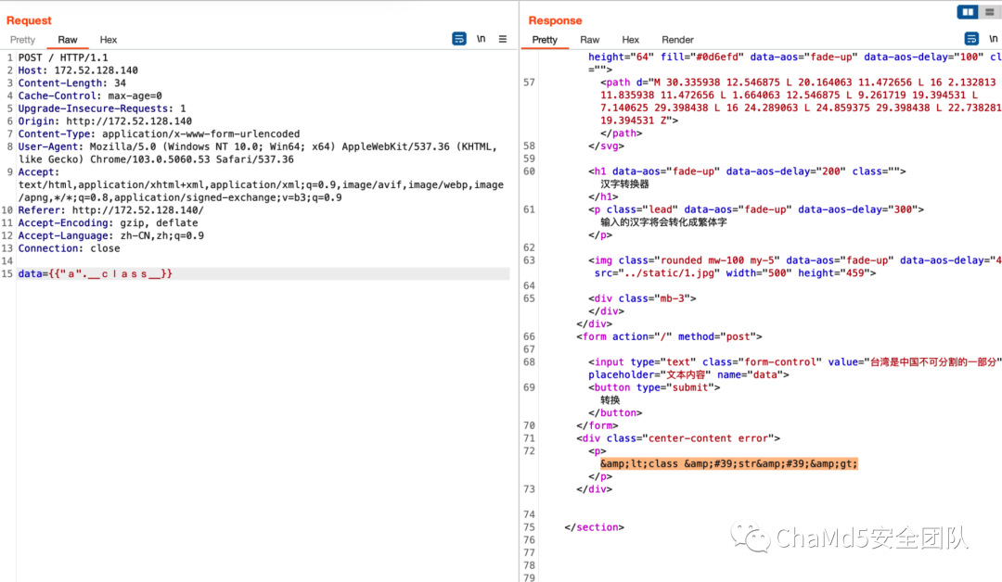Screen dimensions: 1002x582
Task: Open the Hex tab in Response panel
Action: point(631,40)
